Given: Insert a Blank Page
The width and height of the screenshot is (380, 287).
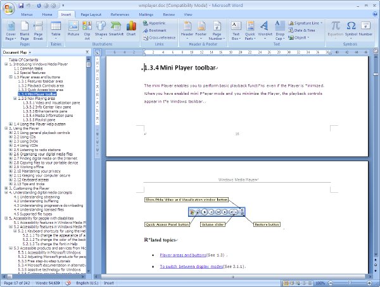Looking at the screenshot, I should [25, 31].
